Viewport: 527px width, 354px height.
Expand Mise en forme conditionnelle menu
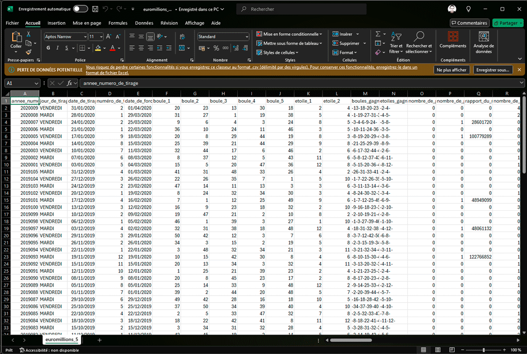click(289, 34)
